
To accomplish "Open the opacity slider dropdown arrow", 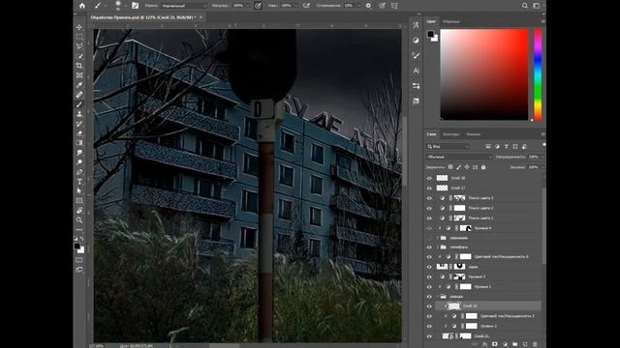I will [x=248, y=6].
